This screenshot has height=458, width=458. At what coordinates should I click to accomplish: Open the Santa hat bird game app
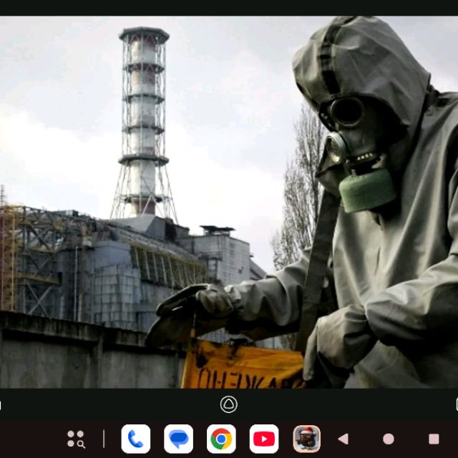pyautogui.click(x=307, y=439)
